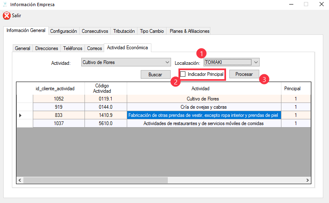Click the app icon in title bar
Screen dimensions: 329x203
click(5, 5)
